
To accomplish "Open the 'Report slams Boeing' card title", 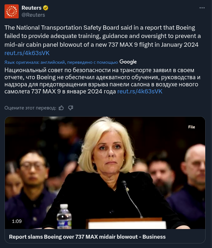I will pyautogui.click(x=87, y=237).
